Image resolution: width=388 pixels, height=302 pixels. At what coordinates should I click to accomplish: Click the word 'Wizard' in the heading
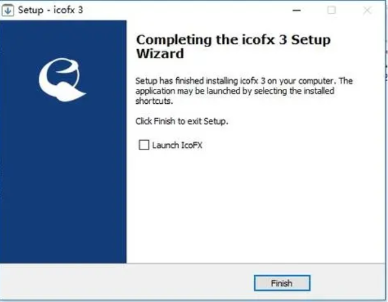[x=160, y=53]
